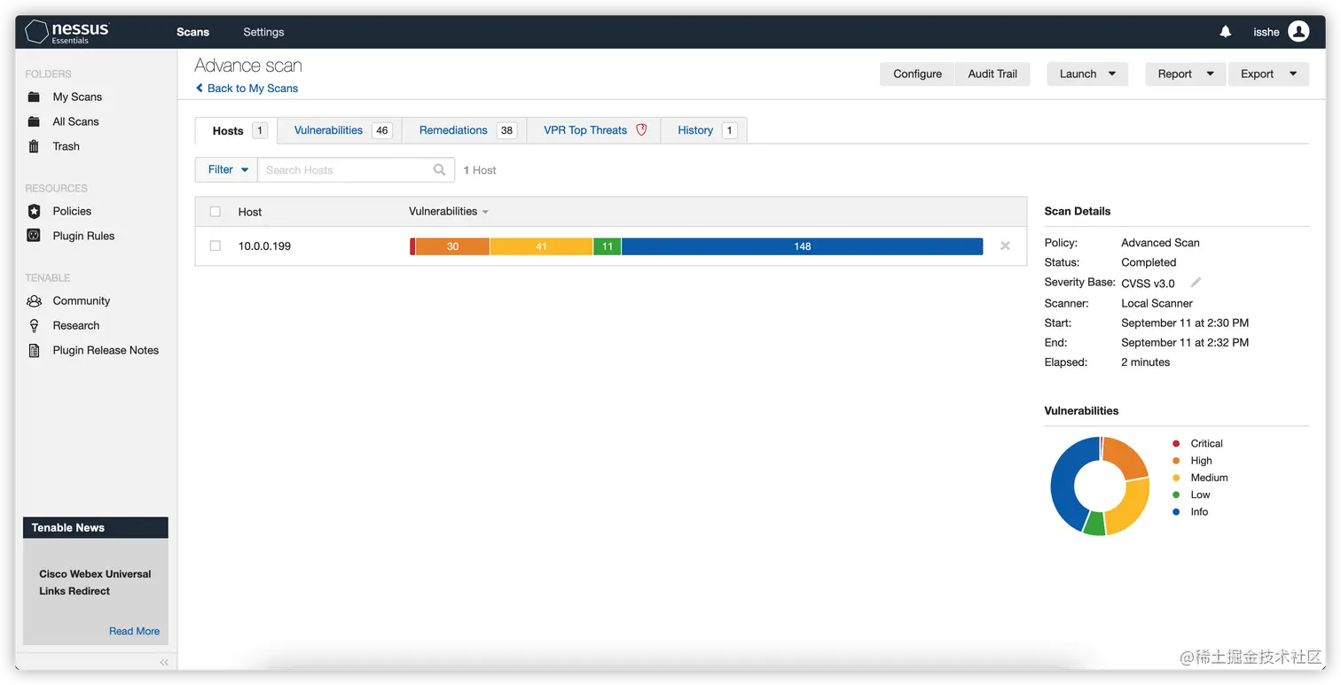The width and height of the screenshot is (1341, 685).
Task: Click the All Scans folder icon
Action: (34, 121)
